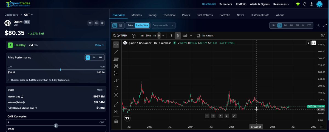
Task: Select the Trading View chart mode
Action: [x=142, y=25]
